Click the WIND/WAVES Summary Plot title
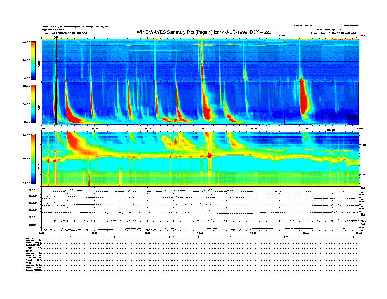Screen dimensions: 387x299 tap(204, 32)
